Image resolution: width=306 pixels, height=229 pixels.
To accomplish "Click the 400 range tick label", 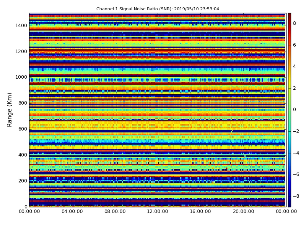I will (x=23, y=155).
